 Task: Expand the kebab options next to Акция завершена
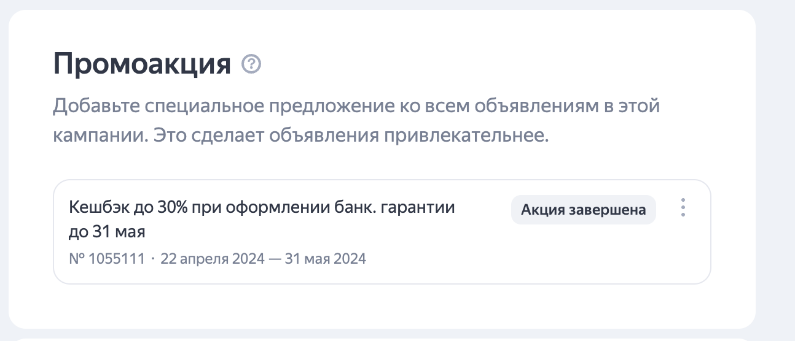[683, 208]
